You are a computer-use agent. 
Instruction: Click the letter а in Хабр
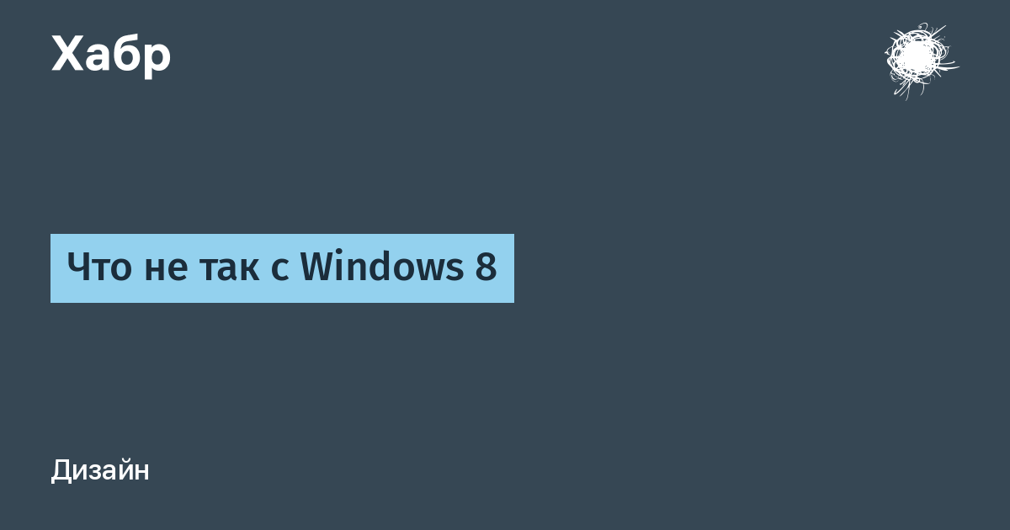97,59
